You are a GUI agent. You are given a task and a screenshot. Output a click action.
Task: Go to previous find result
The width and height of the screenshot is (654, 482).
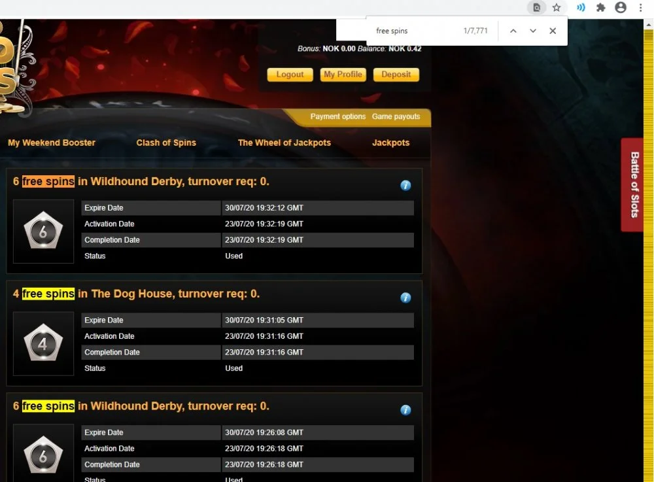coord(513,31)
